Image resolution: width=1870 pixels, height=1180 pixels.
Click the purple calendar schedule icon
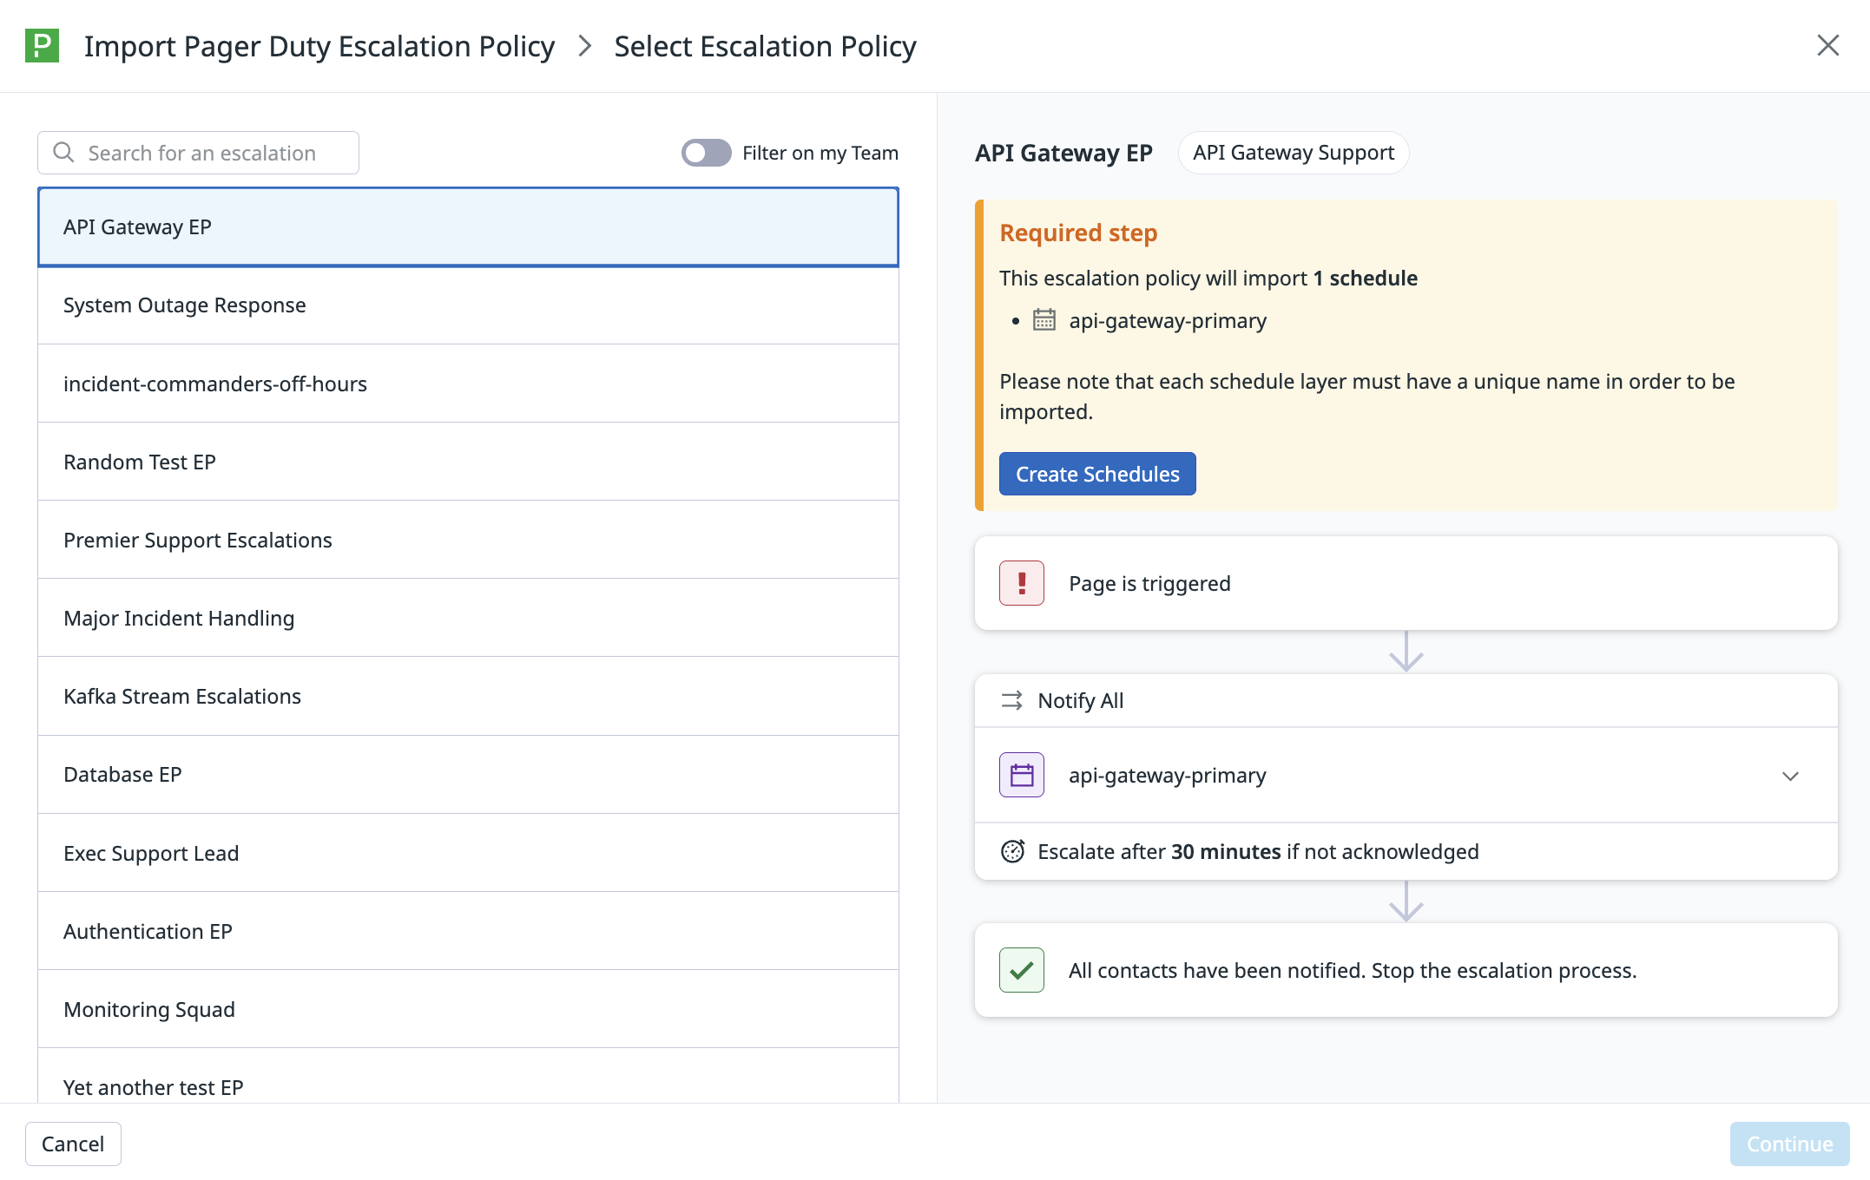click(x=1021, y=775)
